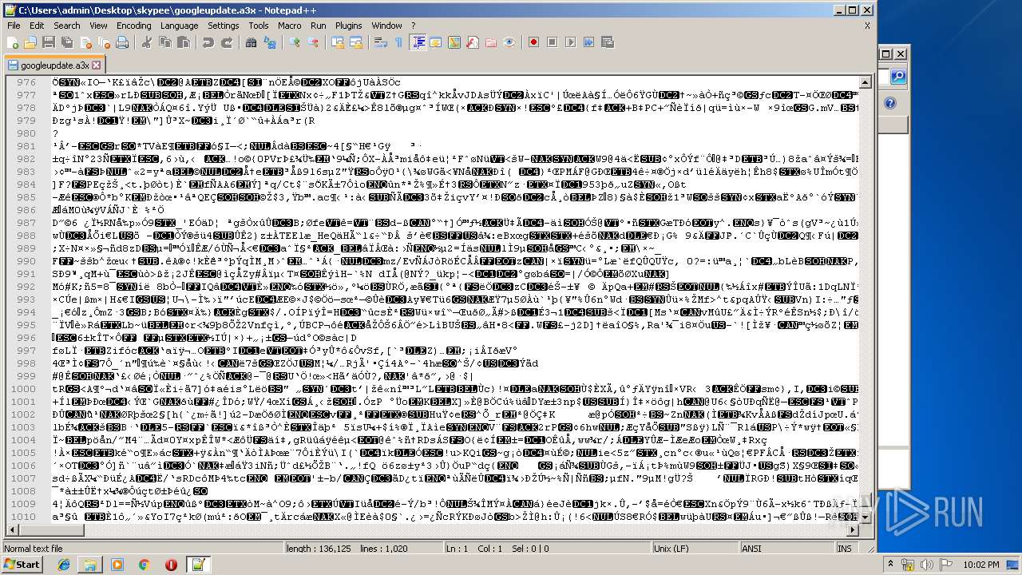Click the macro Playback icon
Image resolution: width=1022 pixels, height=575 pixels.
click(x=570, y=42)
